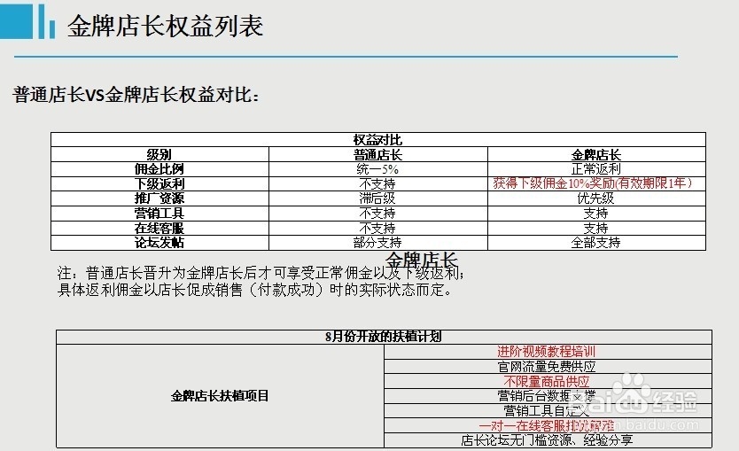This screenshot has width=739, height=451.
Task: Click red text 获得下级佣金10%奖励
Action: point(554,183)
